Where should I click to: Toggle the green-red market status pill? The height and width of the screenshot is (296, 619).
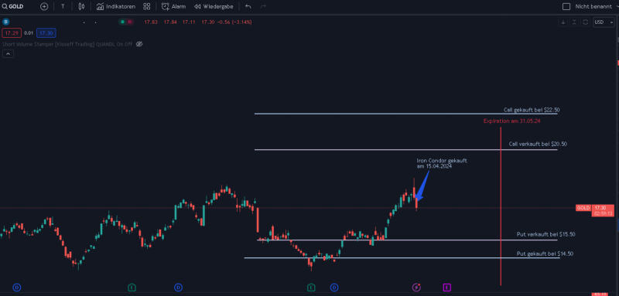tap(127, 22)
